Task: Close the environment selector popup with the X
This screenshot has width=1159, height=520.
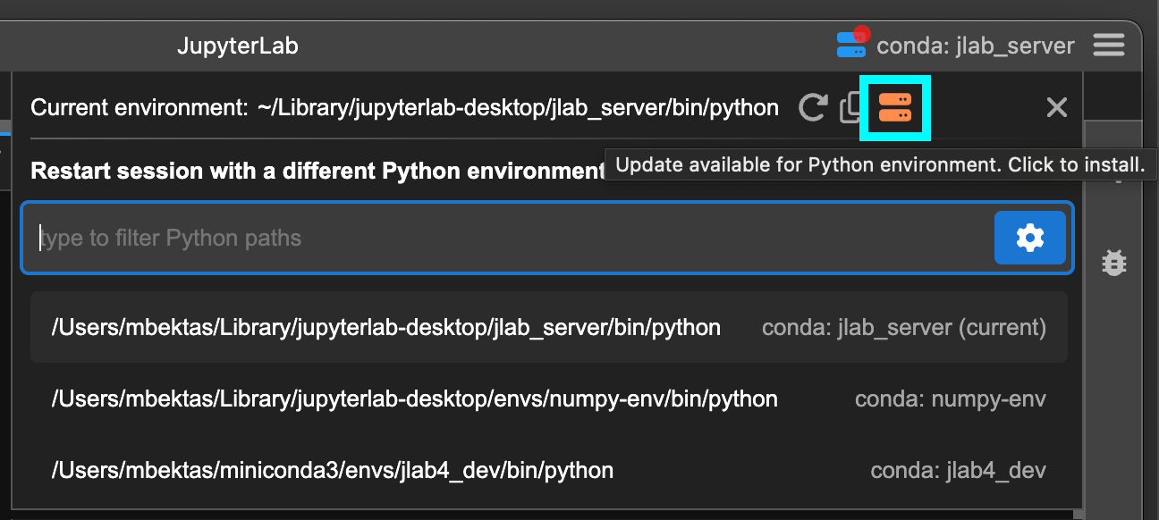Action: (1057, 108)
